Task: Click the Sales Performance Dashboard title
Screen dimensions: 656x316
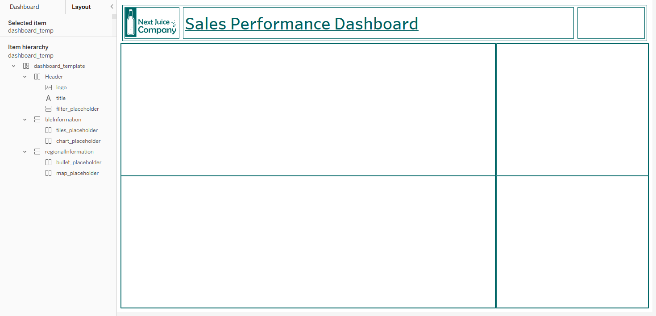Action: point(301,24)
